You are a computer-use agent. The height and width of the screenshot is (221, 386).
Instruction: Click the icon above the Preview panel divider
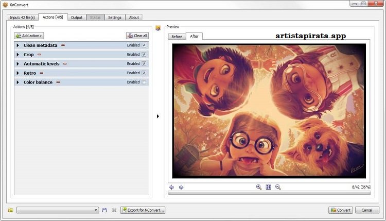(x=158, y=28)
